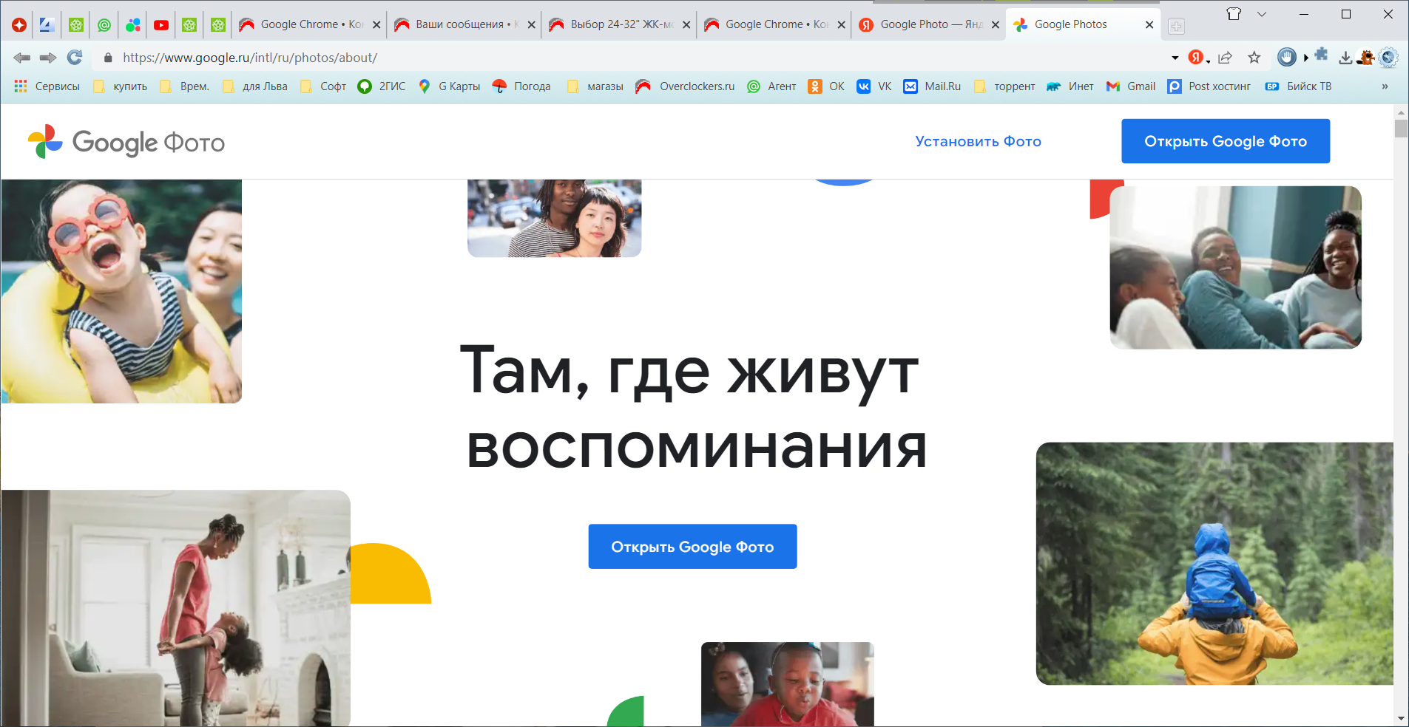Viewport: 1409px width, 727px height.
Task: Expand the торрент bookmark folder
Action: pos(1004,86)
